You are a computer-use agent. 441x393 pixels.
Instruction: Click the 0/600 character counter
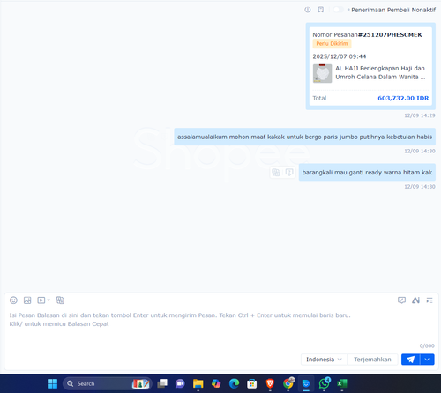pyautogui.click(x=427, y=345)
